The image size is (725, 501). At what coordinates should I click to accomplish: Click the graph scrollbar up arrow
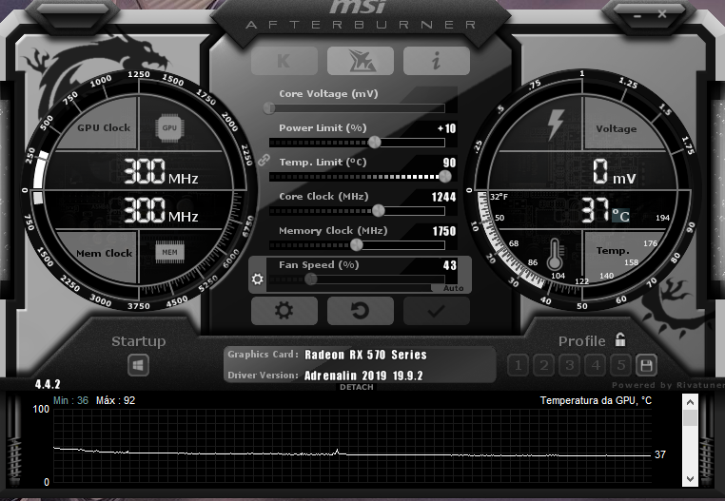coord(690,402)
